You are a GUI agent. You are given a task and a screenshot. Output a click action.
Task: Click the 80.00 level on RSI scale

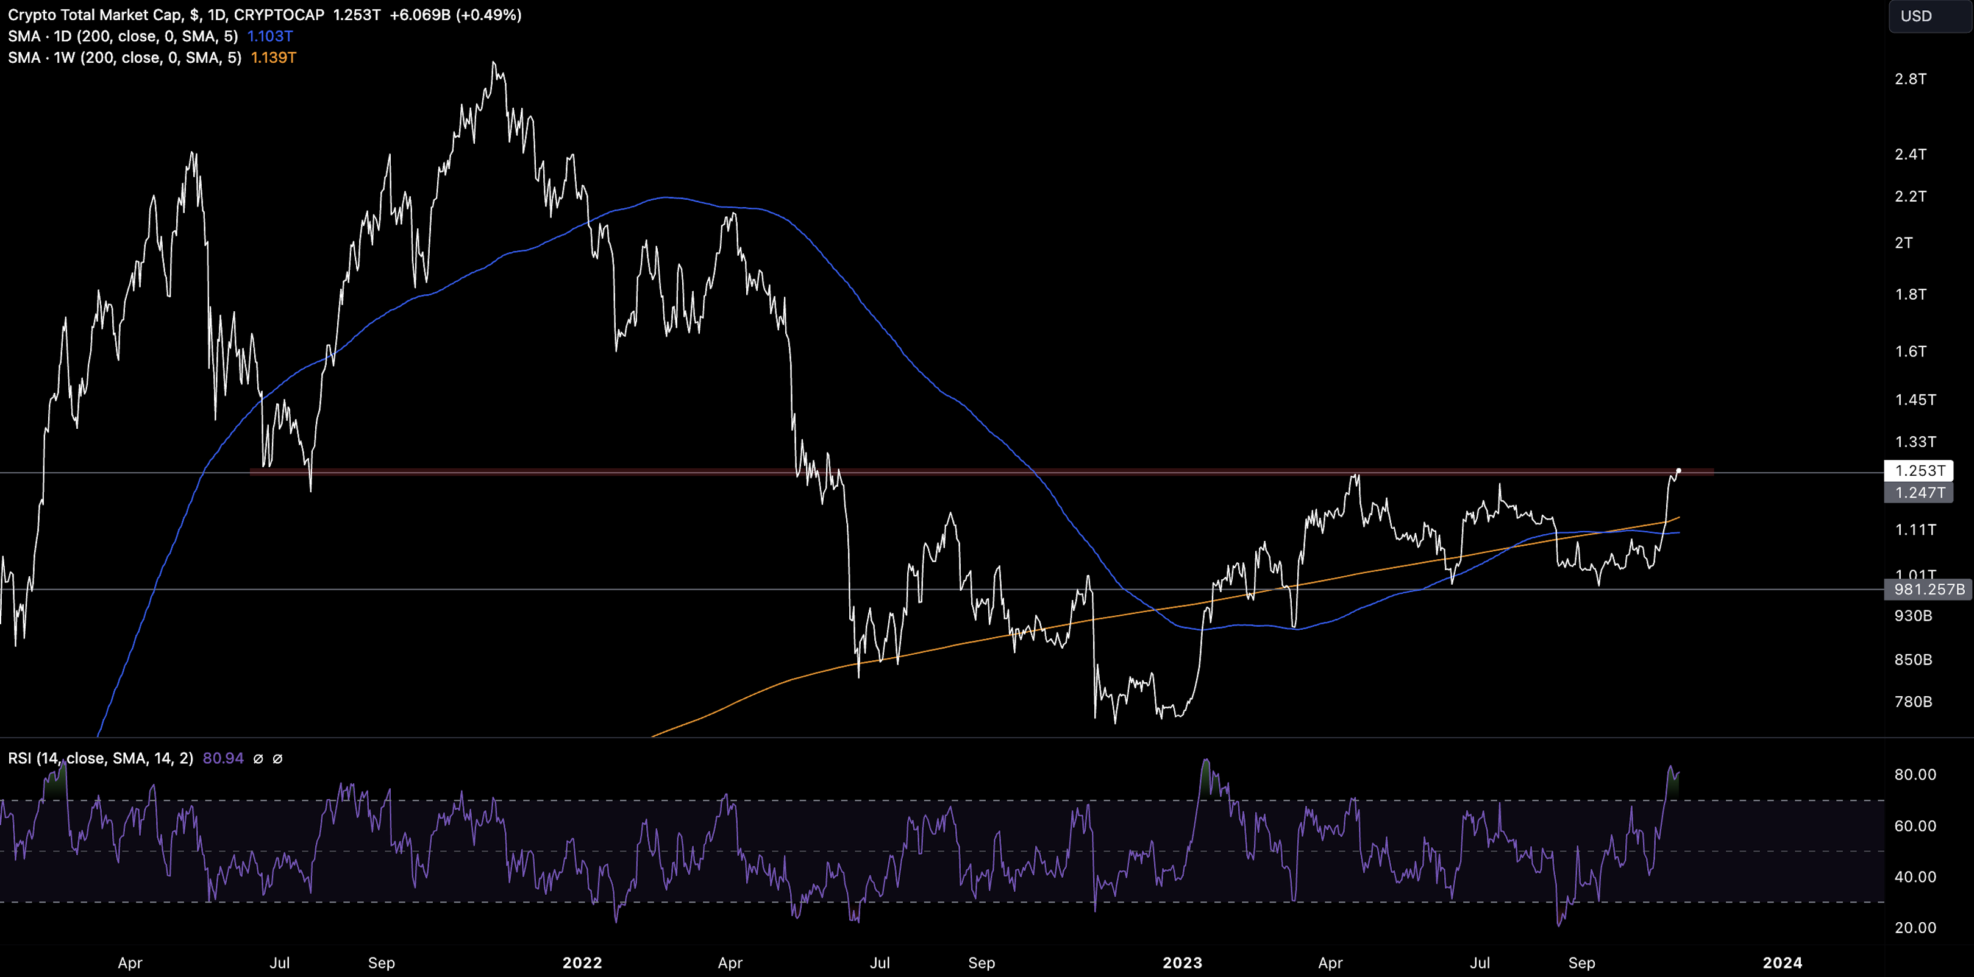(1914, 774)
